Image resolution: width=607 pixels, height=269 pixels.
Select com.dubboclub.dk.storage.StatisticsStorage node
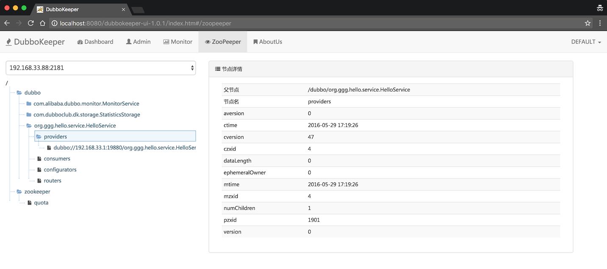[87, 114]
